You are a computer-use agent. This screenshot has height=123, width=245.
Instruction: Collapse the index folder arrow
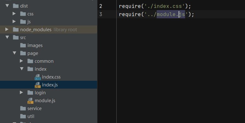[x=22, y=69]
